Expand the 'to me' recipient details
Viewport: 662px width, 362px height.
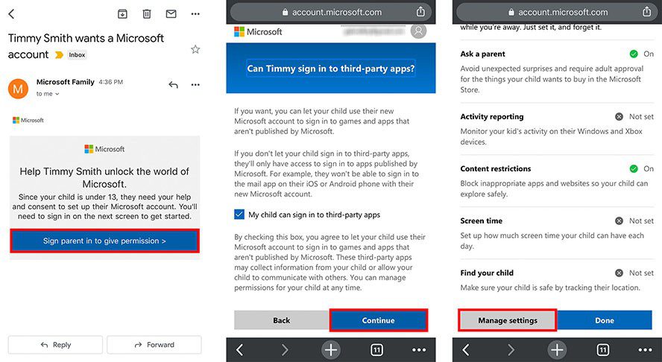pyautogui.click(x=47, y=94)
